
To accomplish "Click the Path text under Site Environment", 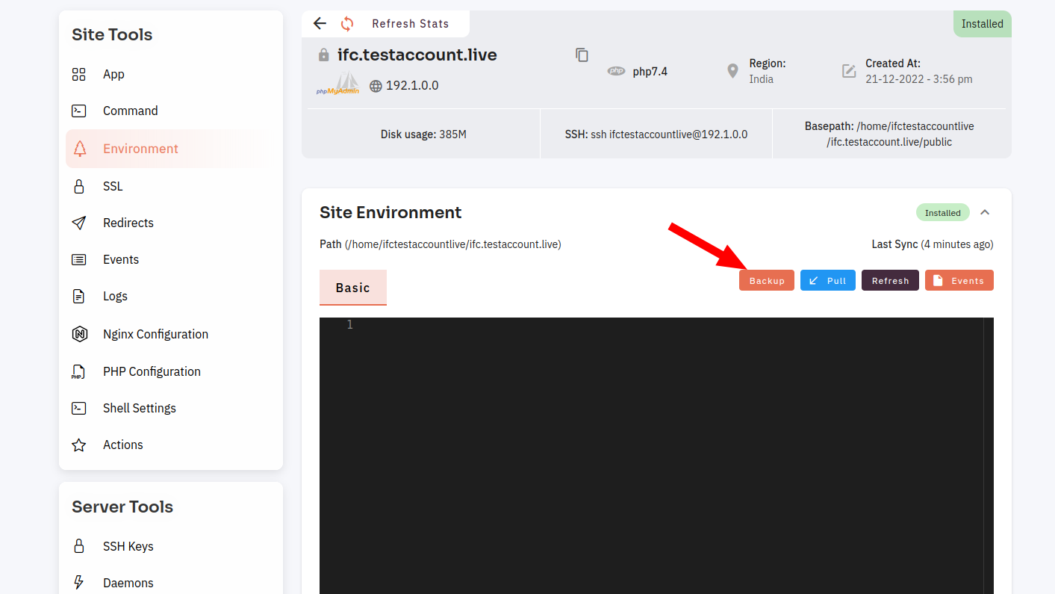I will point(441,244).
